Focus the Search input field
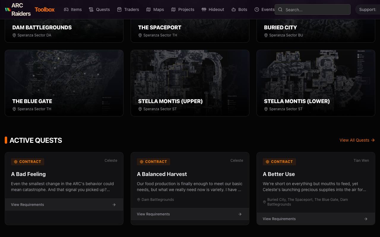The image size is (380, 237). coord(313,9)
